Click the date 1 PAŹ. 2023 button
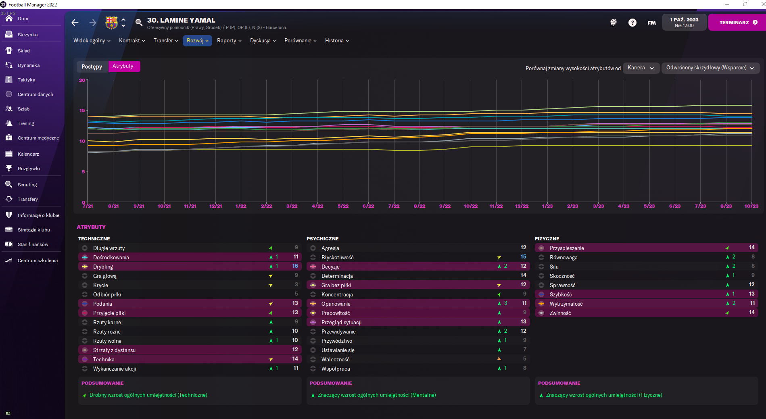The image size is (766, 419). click(x=684, y=23)
